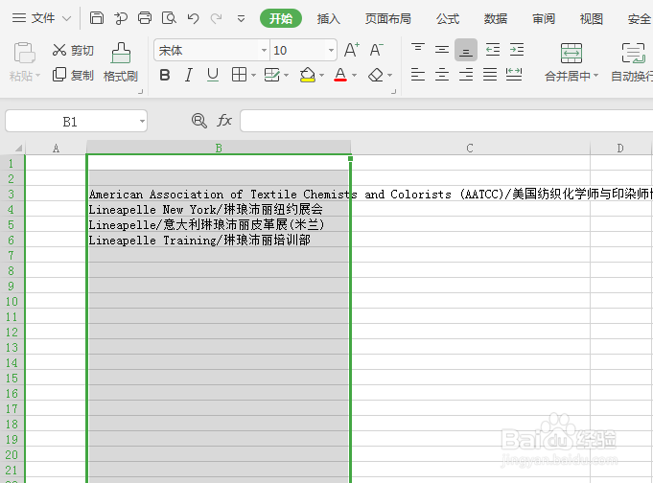Screen dimensions: 653x483
Task: Open the font size 10 dropdown
Action: point(331,51)
